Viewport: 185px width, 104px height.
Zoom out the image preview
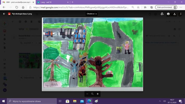[x=87, y=94]
